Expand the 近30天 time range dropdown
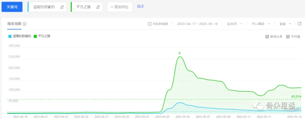Screen dimensions: 305x119 (234, 24)
